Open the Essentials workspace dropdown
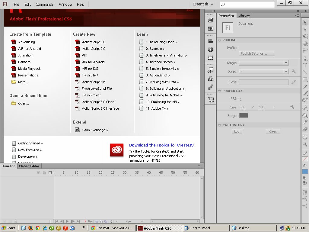The height and width of the screenshot is (232, 309). pyautogui.click(x=203, y=4)
